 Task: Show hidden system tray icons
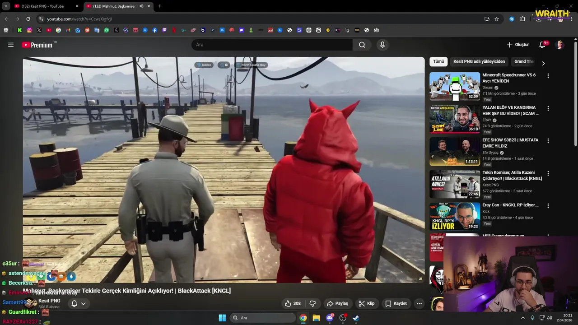pyautogui.click(x=523, y=318)
